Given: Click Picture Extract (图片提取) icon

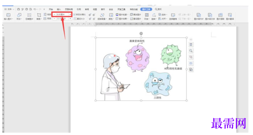Looking at the screenshot, I should [221, 15].
